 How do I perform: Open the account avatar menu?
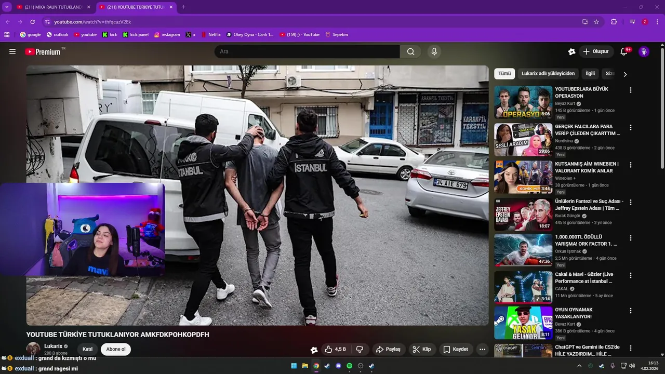point(644,51)
